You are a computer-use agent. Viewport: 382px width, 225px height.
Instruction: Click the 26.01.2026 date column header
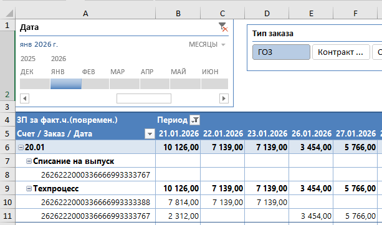(311, 133)
